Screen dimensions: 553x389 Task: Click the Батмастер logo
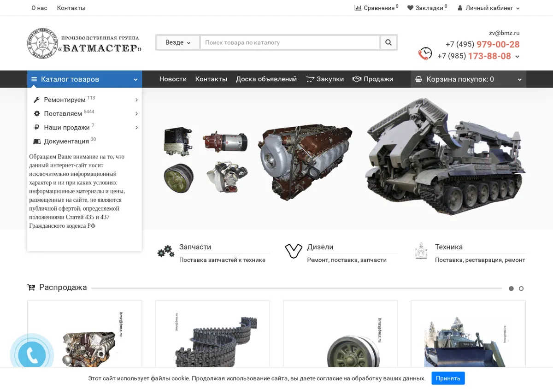point(84,43)
